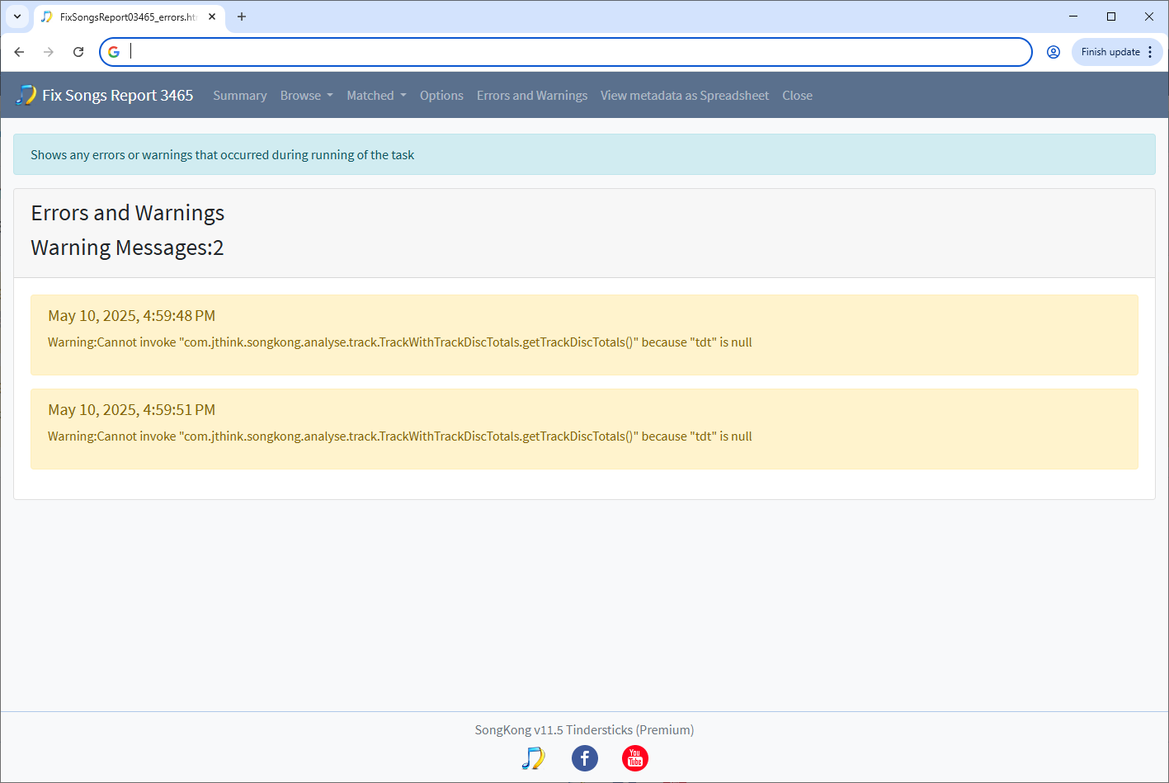Click the SongKong music note footer icon

pyautogui.click(x=533, y=758)
